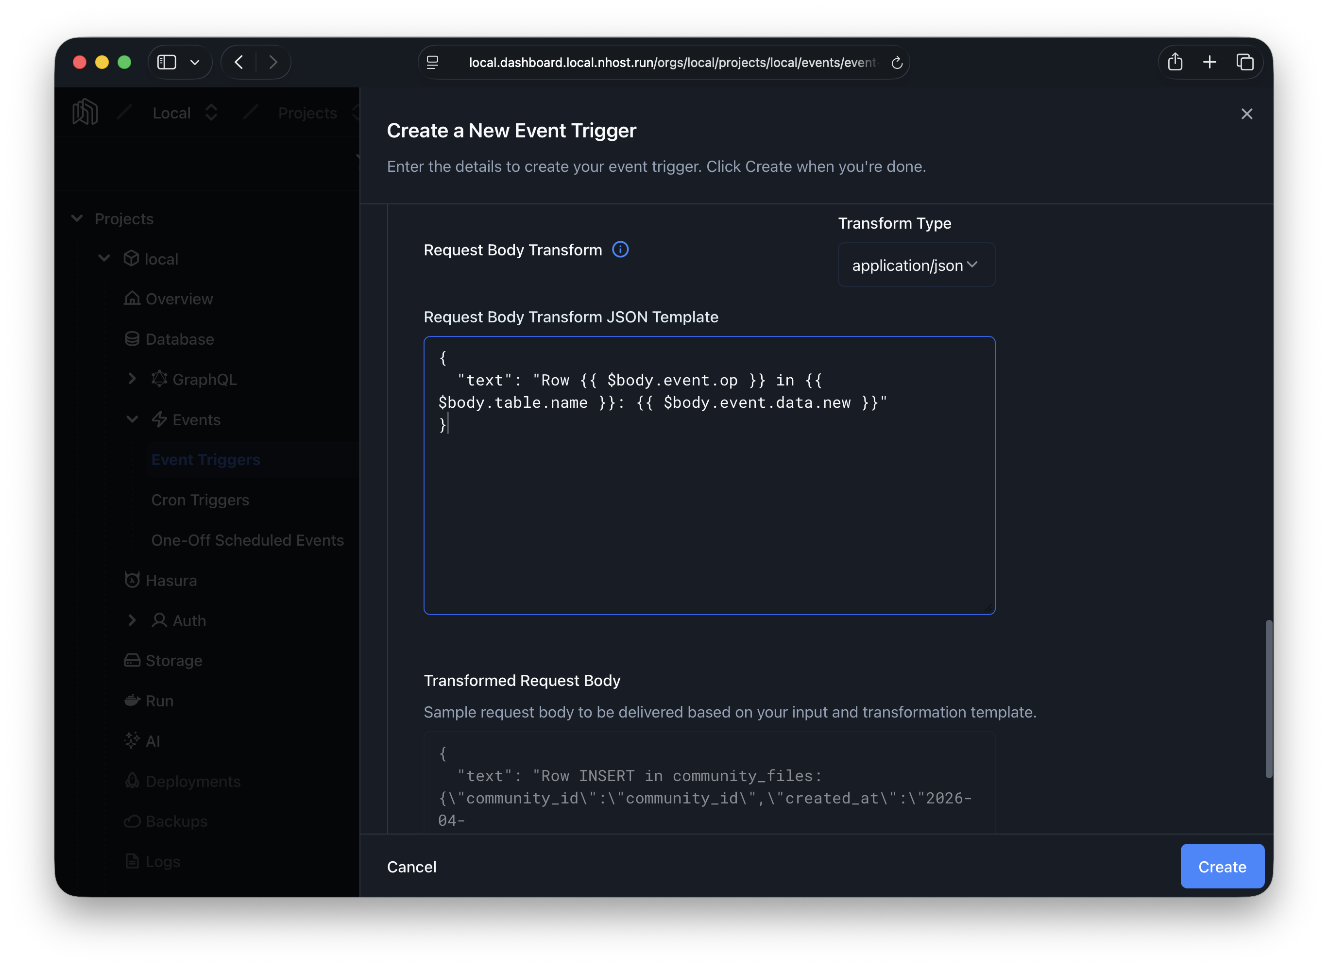
Task: Select Event Triggers in the sidebar
Action: coord(206,459)
